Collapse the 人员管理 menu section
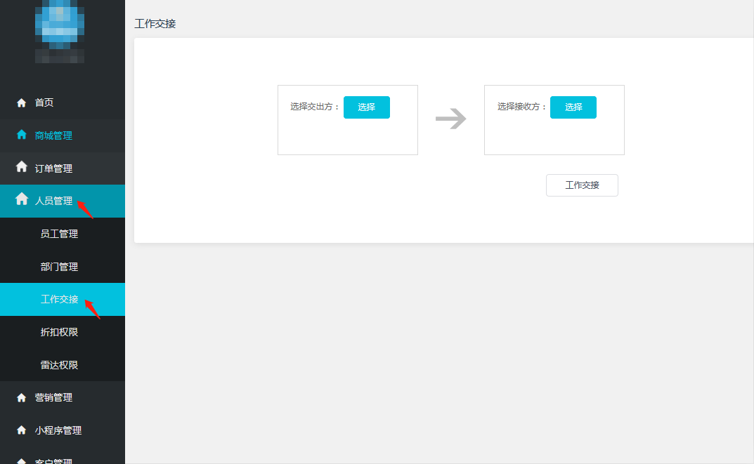Image resolution: width=754 pixels, height=464 pixels. (63, 201)
